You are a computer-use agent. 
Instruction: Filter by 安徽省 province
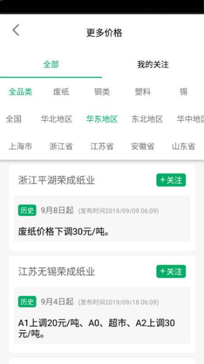[x=143, y=147]
